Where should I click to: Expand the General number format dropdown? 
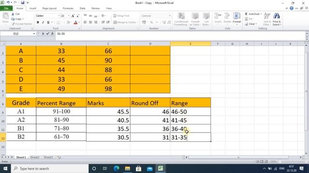point(169,16)
